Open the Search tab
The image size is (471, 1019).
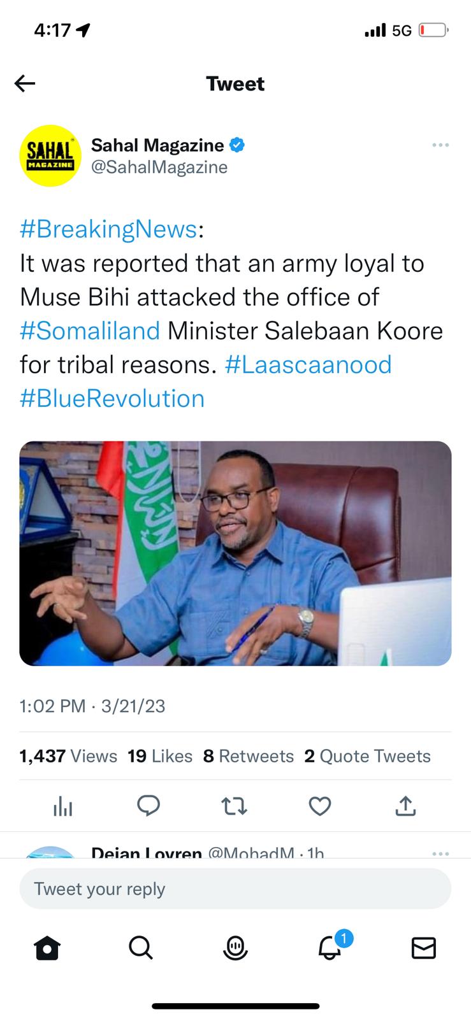click(x=141, y=948)
